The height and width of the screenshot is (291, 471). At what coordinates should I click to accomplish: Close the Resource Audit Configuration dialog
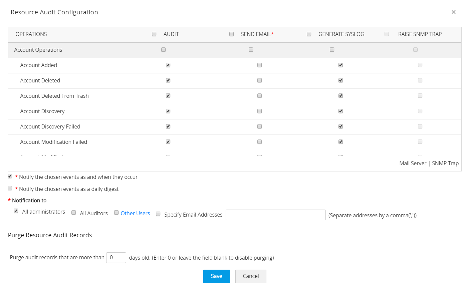(x=454, y=12)
